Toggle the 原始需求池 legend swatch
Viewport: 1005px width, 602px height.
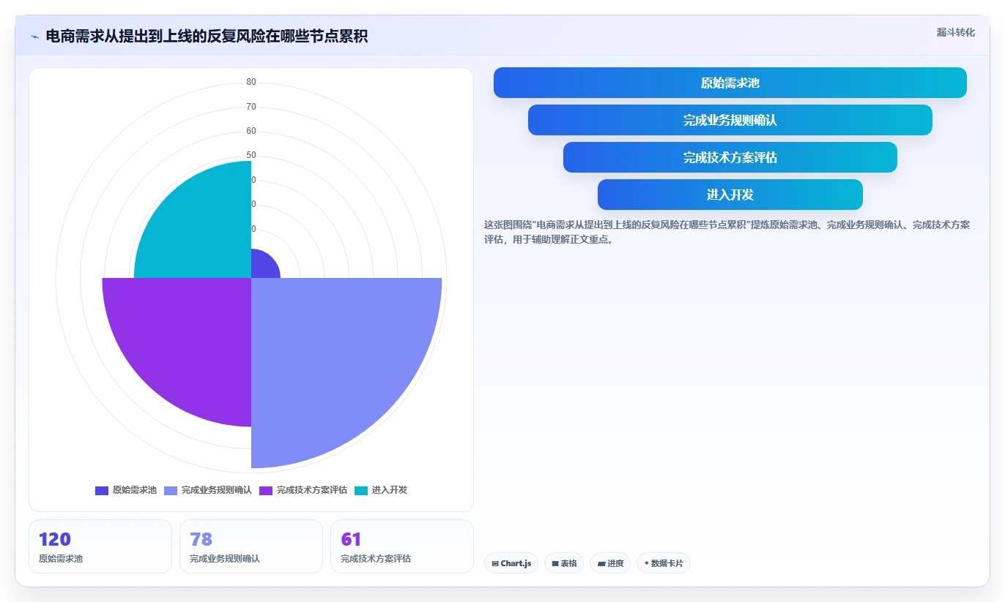pos(102,490)
